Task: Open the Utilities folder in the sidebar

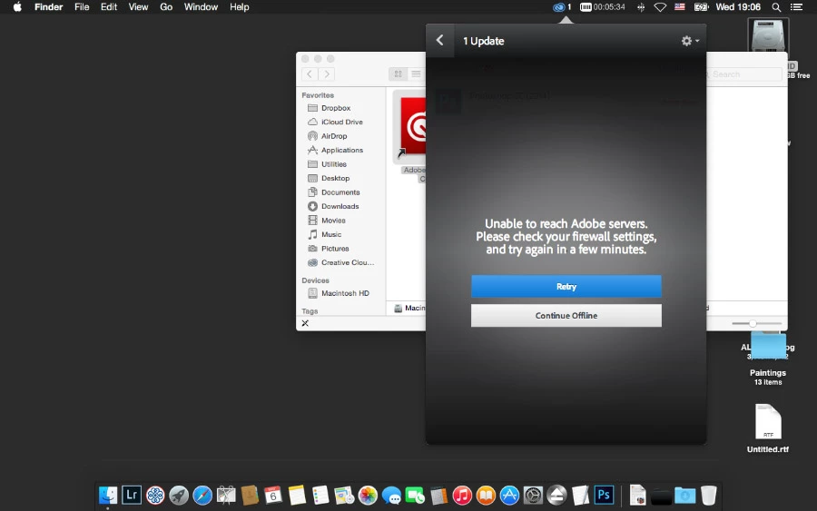Action: [333, 164]
